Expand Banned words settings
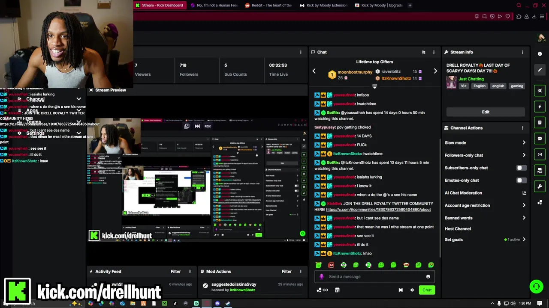Viewport: 549px width, 308px height. pyautogui.click(x=524, y=218)
